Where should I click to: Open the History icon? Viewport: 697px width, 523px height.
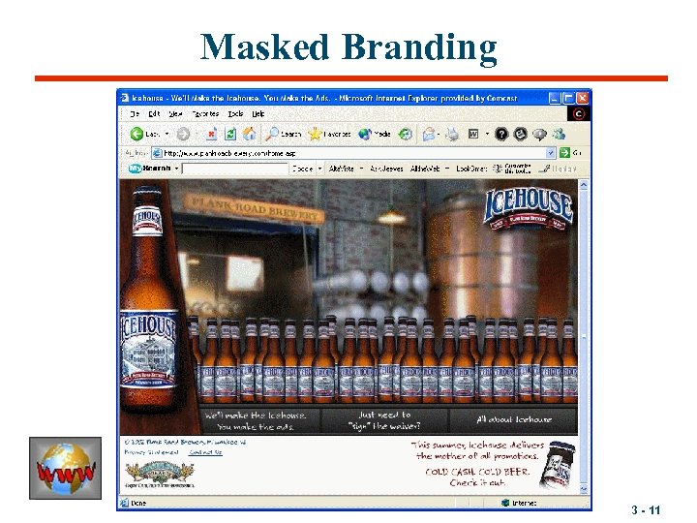[405, 134]
